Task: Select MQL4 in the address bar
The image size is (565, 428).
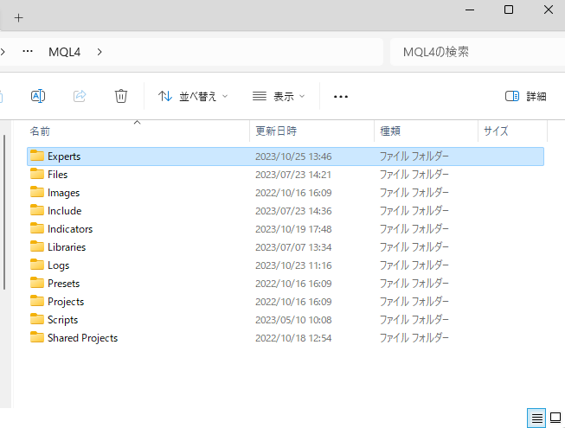Action: click(65, 52)
